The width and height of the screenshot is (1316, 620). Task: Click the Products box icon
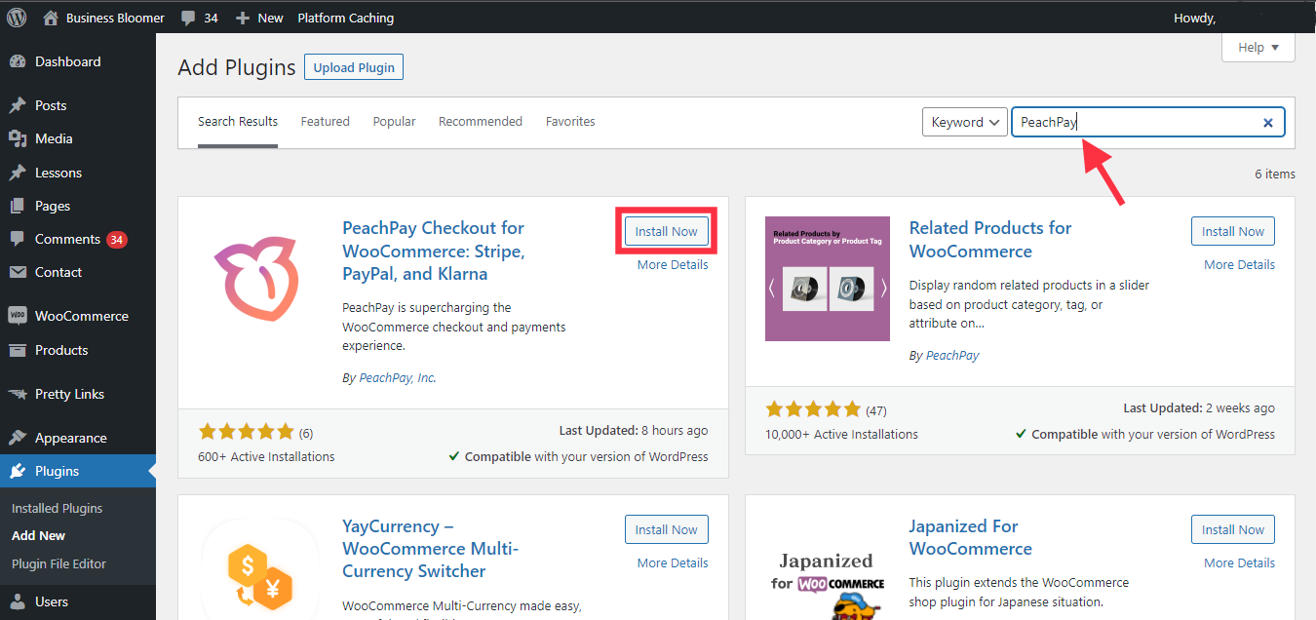(18, 350)
